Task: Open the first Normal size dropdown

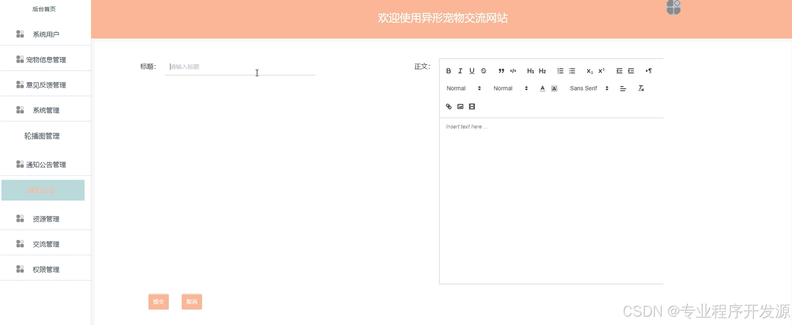Action: [x=464, y=88]
